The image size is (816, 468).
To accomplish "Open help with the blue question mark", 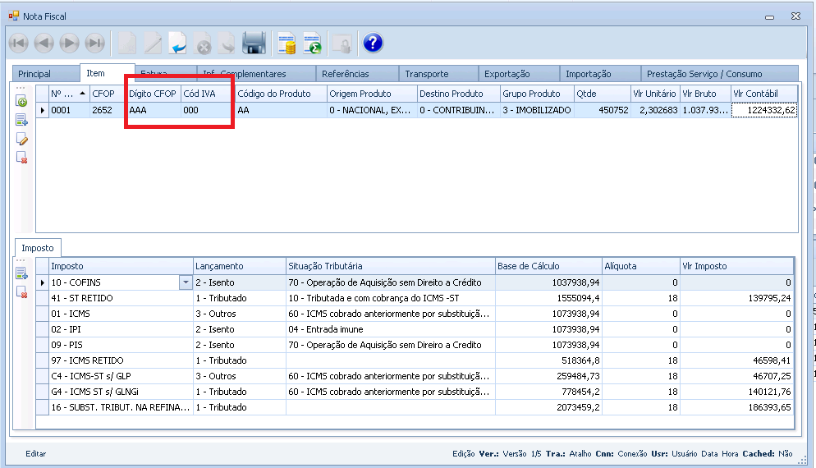I will (373, 44).
